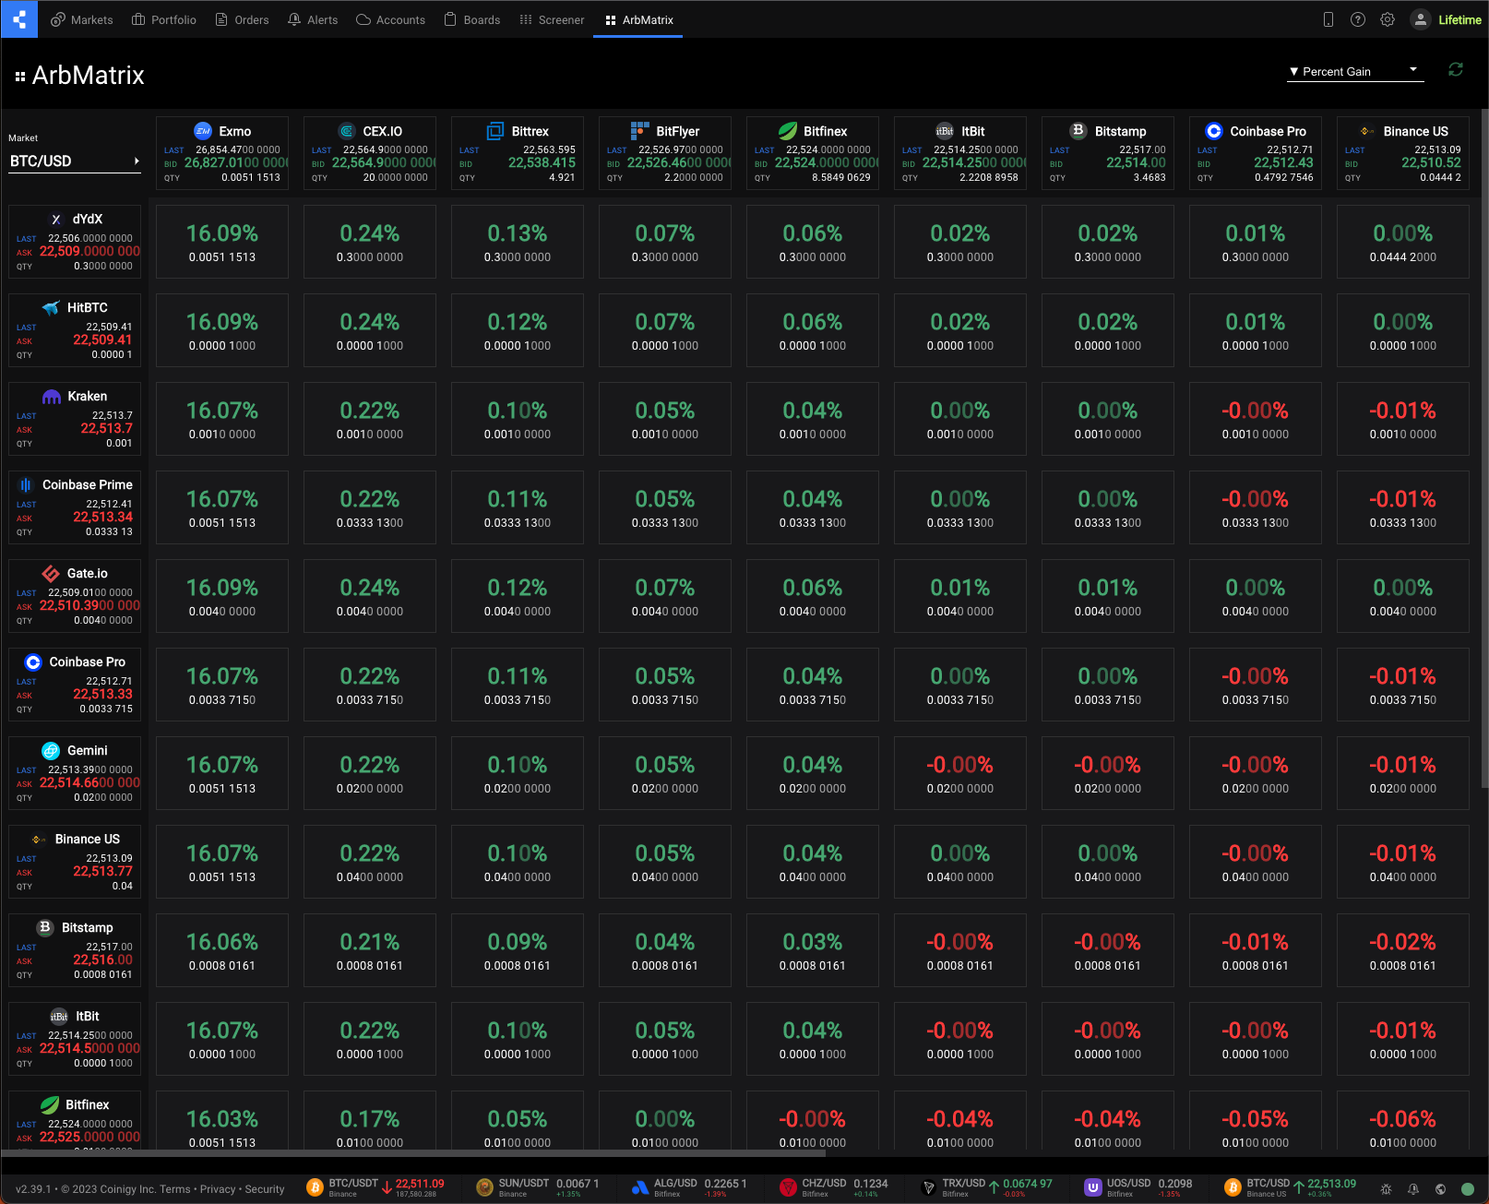Click the BTC/USDT Binance ticker
The image size is (1489, 1204).
click(x=375, y=1187)
